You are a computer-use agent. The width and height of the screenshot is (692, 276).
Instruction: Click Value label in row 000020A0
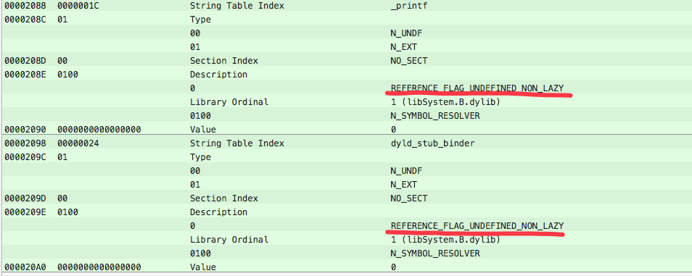[203, 267]
